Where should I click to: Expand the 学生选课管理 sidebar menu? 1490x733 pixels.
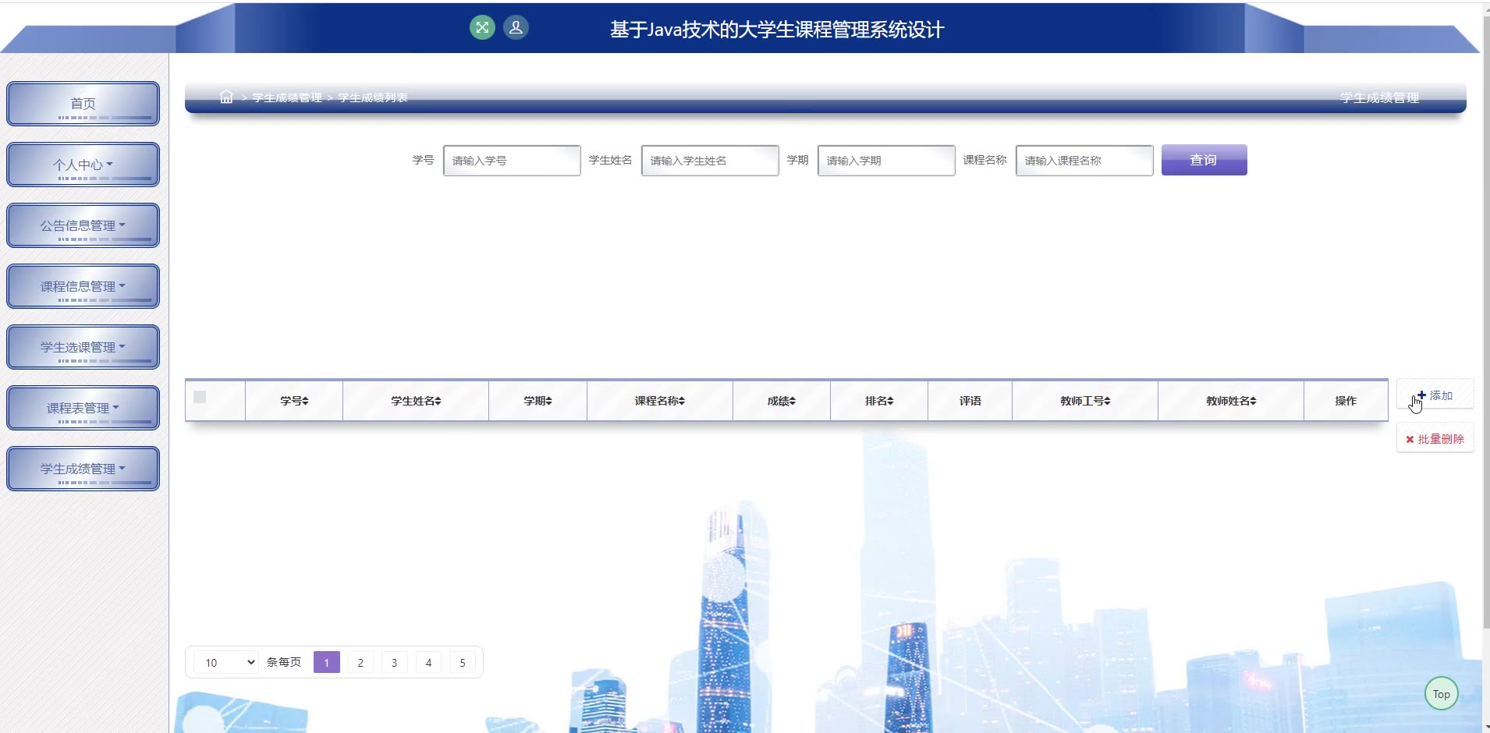[83, 347]
